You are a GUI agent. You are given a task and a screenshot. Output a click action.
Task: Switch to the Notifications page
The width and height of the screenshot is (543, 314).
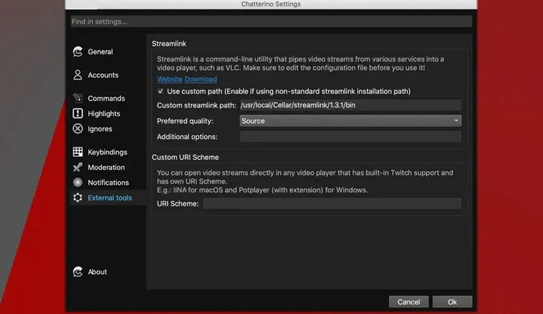pyautogui.click(x=108, y=182)
